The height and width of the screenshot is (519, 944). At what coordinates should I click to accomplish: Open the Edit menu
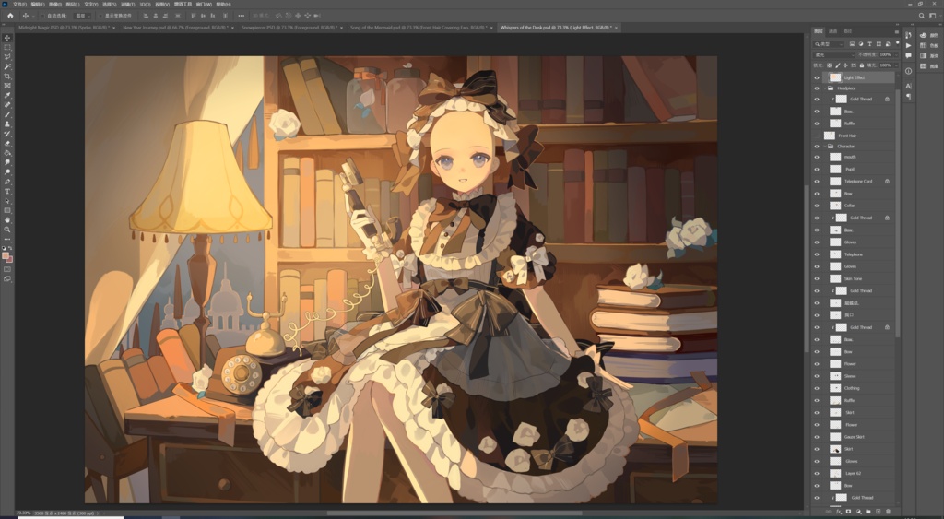tap(37, 5)
